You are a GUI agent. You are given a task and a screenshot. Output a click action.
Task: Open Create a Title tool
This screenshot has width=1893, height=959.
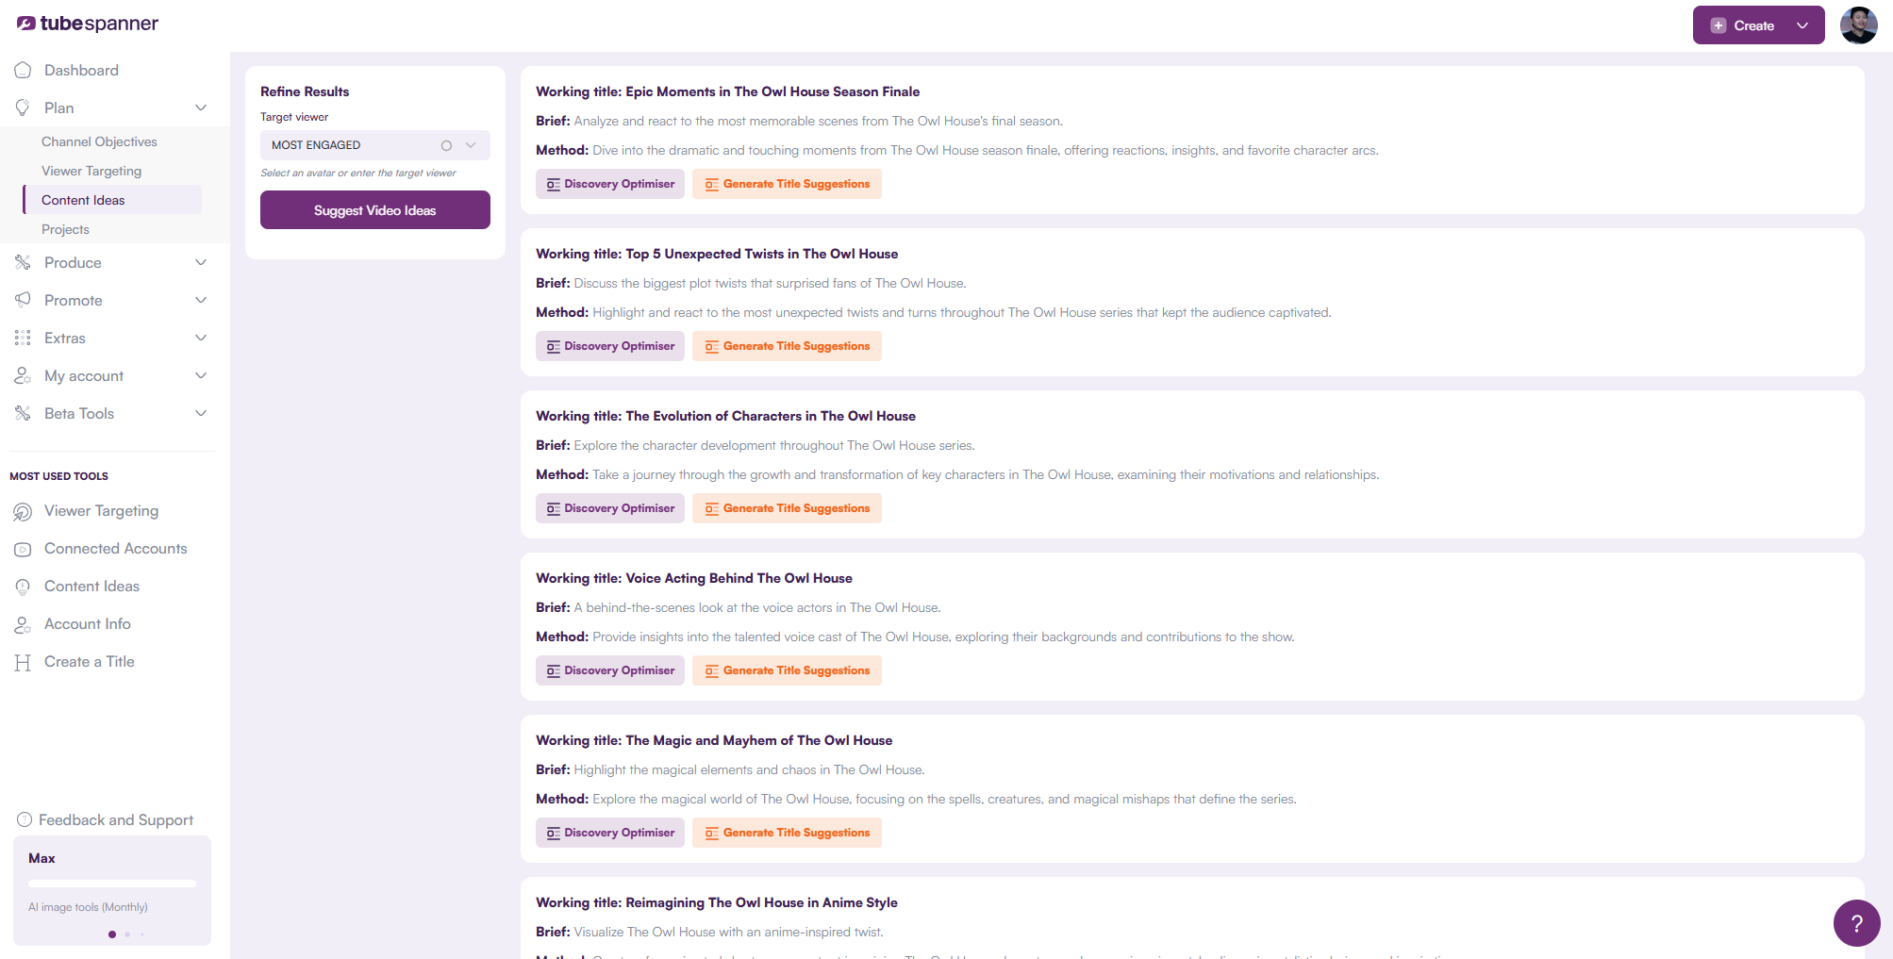point(90,662)
